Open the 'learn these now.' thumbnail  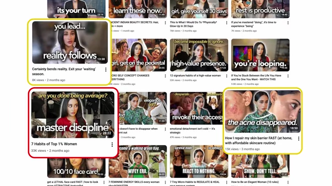pyautogui.click(x=137, y=9)
